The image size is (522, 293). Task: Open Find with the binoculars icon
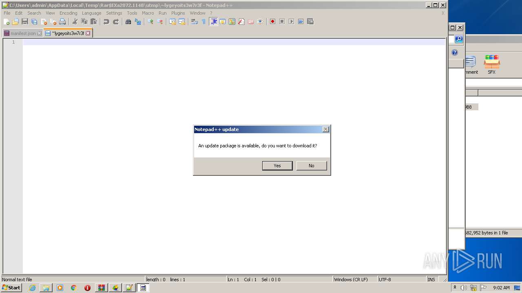coord(128,22)
